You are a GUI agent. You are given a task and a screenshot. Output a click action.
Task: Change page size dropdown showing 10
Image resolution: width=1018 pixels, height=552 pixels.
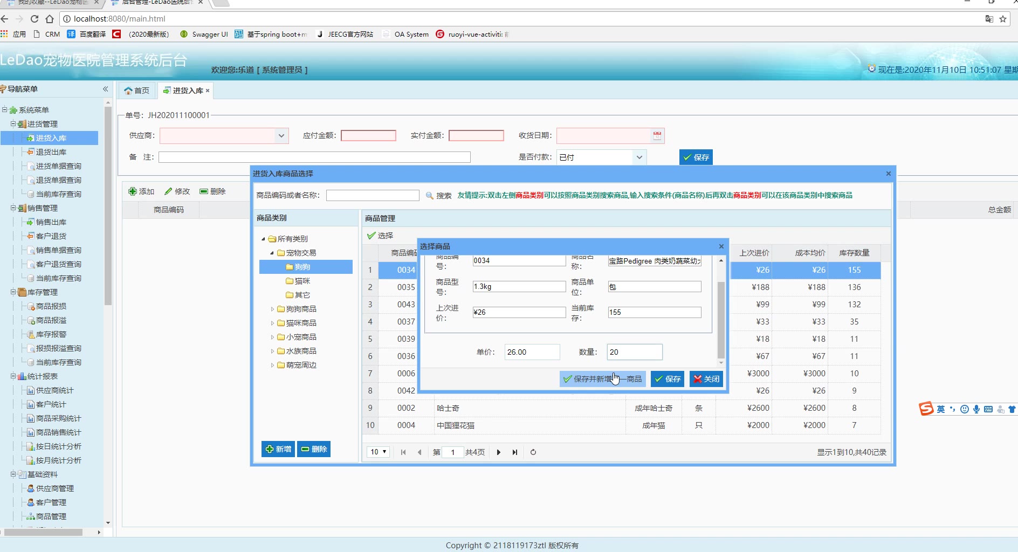pyautogui.click(x=379, y=452)
